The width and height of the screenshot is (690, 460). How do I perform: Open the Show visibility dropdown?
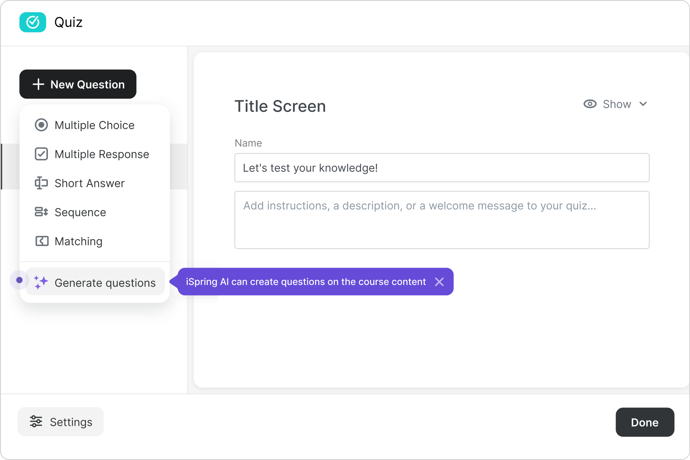616,104
